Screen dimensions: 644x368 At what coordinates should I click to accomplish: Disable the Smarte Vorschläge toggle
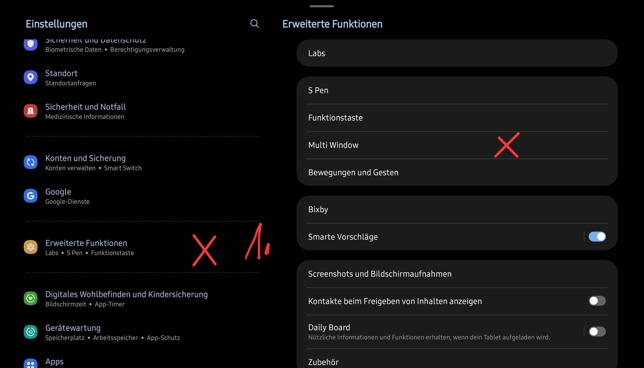(x=597, y=237)
